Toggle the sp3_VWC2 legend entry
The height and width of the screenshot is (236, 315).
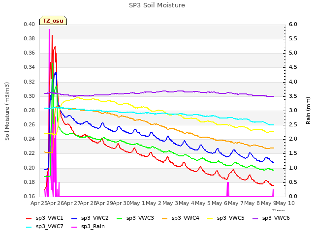(x=90, y=218)
